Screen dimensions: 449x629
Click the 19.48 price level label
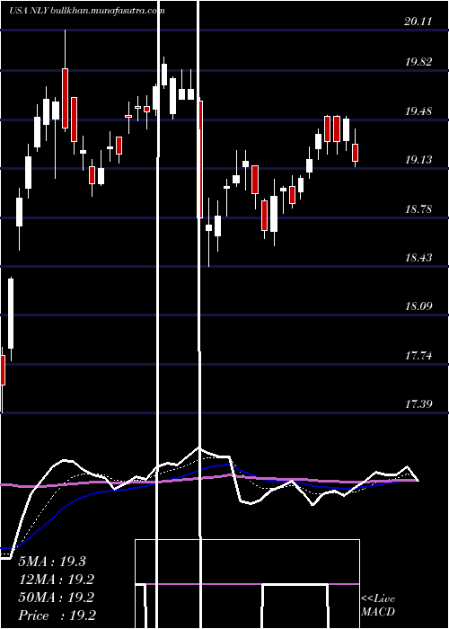point(418,111)
